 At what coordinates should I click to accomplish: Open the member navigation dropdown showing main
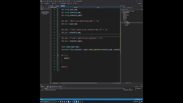tap(108, 7)
